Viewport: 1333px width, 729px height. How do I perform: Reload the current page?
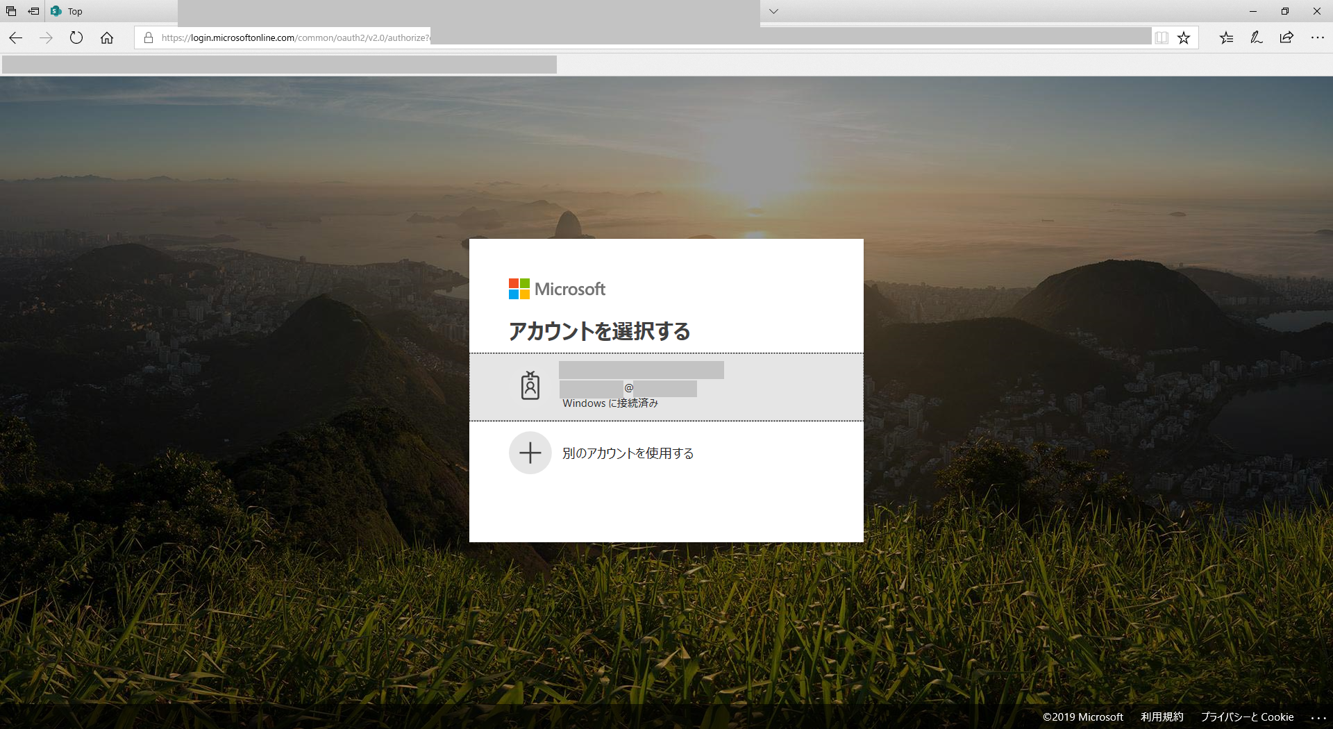(76, 37)
